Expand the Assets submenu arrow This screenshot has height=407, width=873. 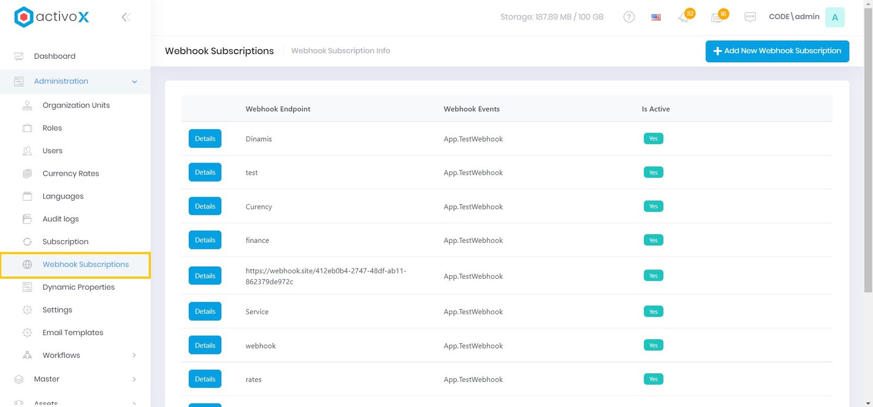tap(134, 403)
